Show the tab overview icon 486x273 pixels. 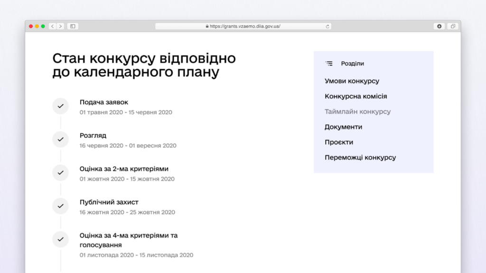(x=453, y=27)
